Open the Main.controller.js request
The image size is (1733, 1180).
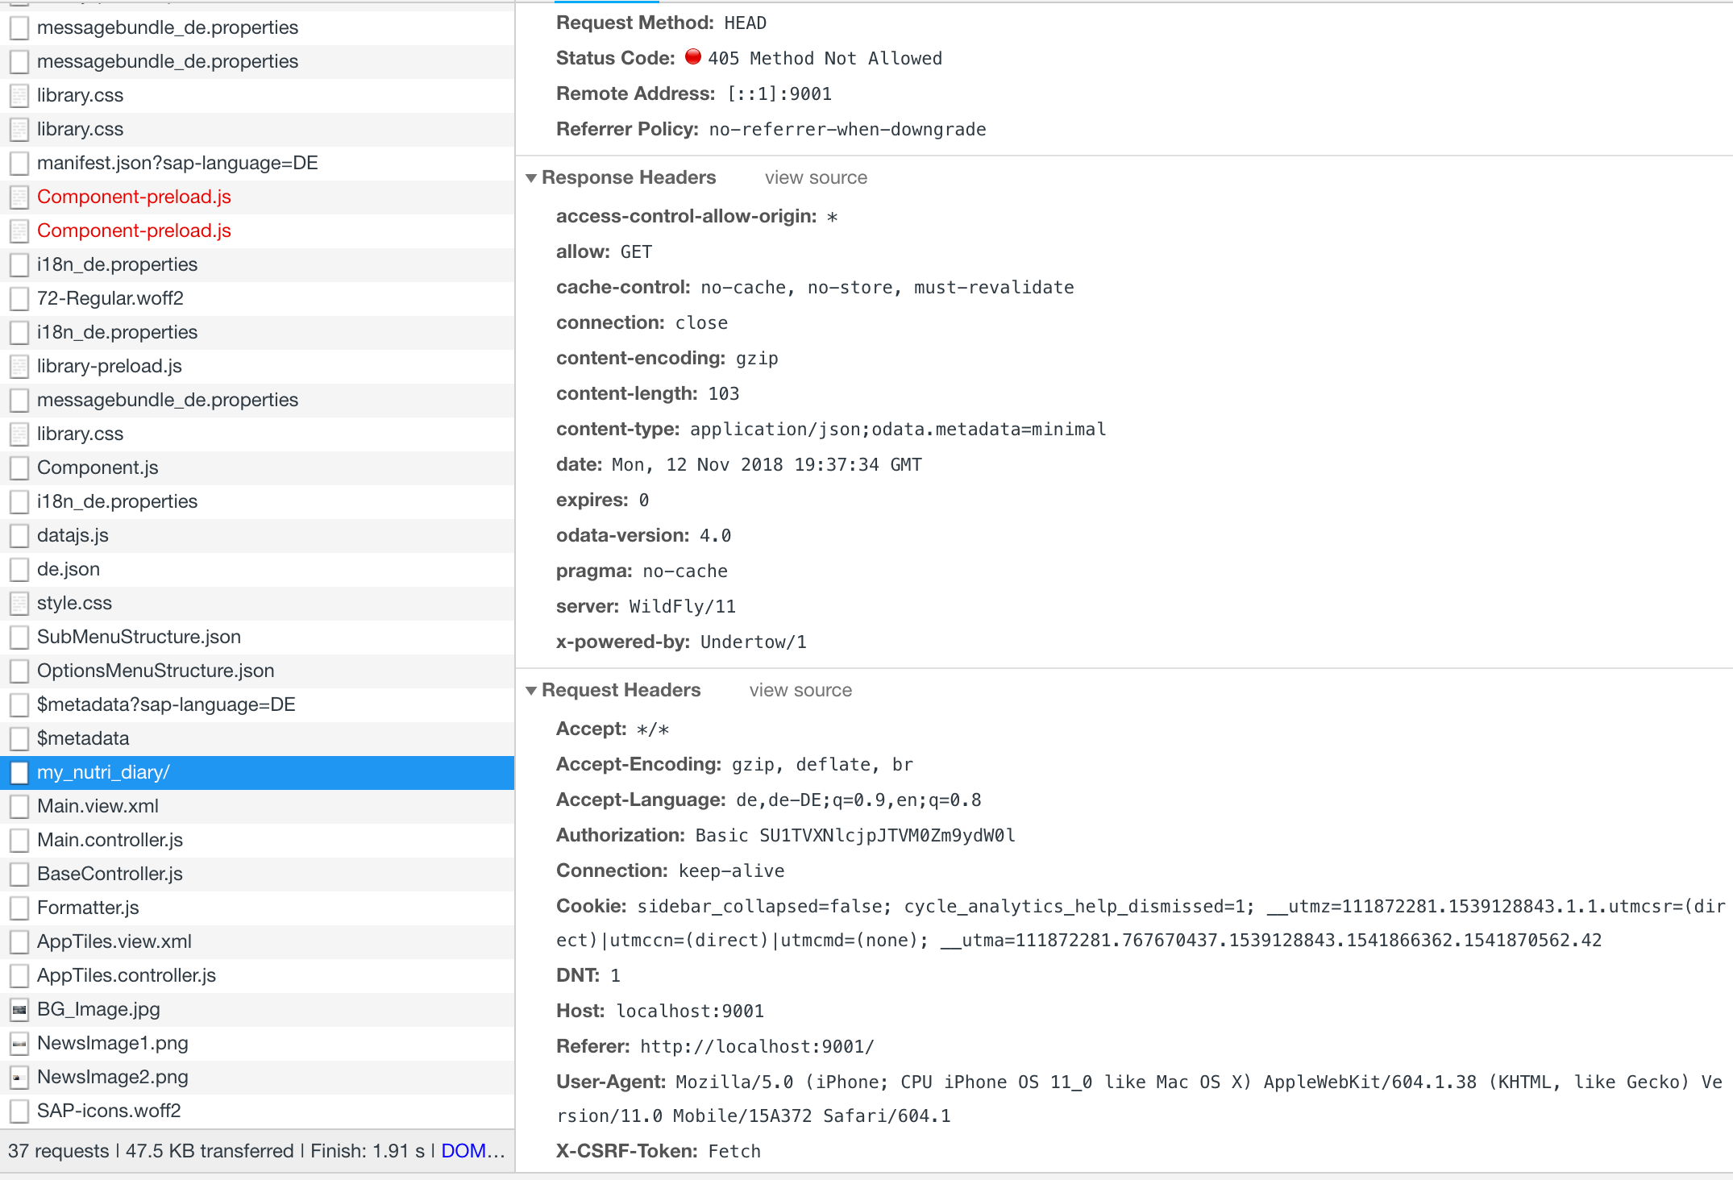257,840
